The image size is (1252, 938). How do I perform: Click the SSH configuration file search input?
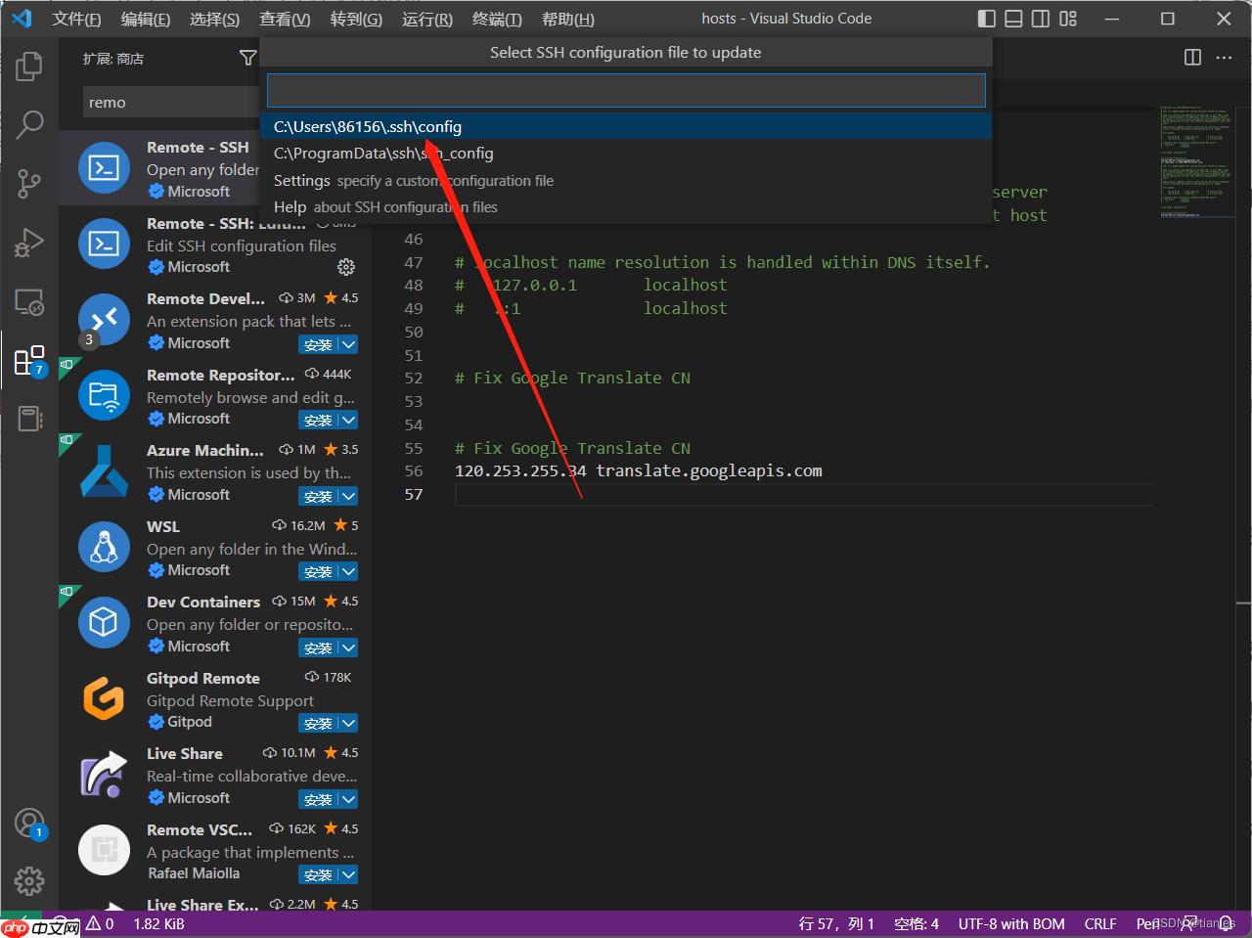626,91
